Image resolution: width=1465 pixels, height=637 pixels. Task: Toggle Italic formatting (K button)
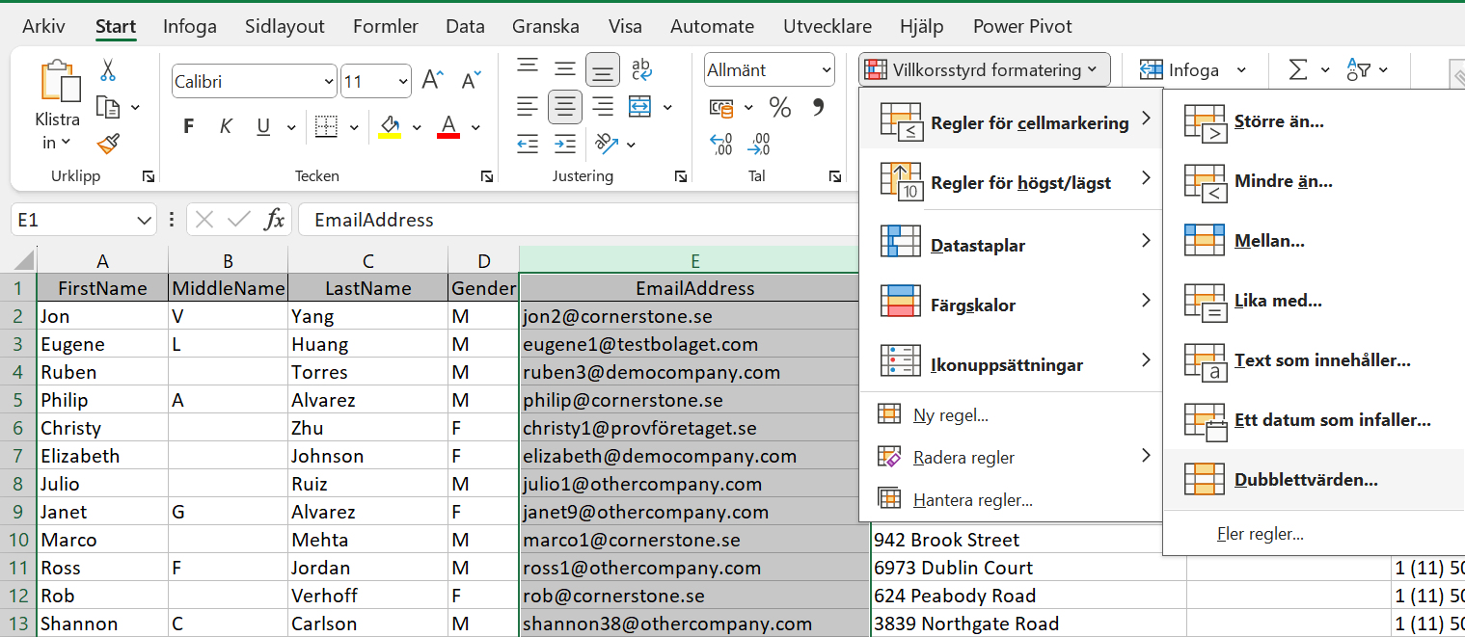click(x=226, y=127)
